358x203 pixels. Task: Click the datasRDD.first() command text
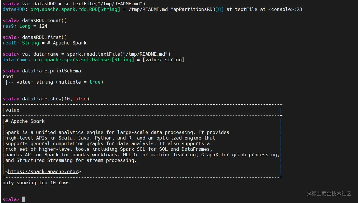tap(45, 37)
